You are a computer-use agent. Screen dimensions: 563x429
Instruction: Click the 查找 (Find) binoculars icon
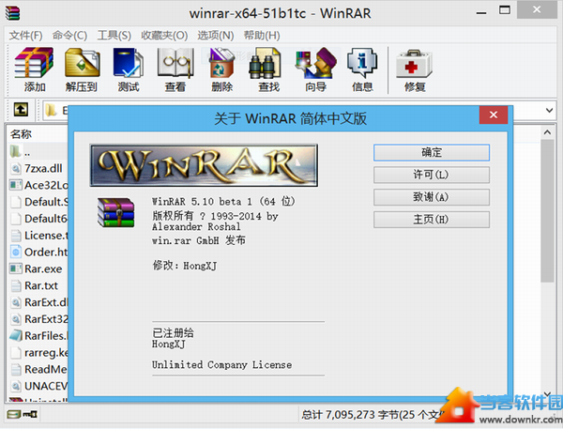click(265, 64)
